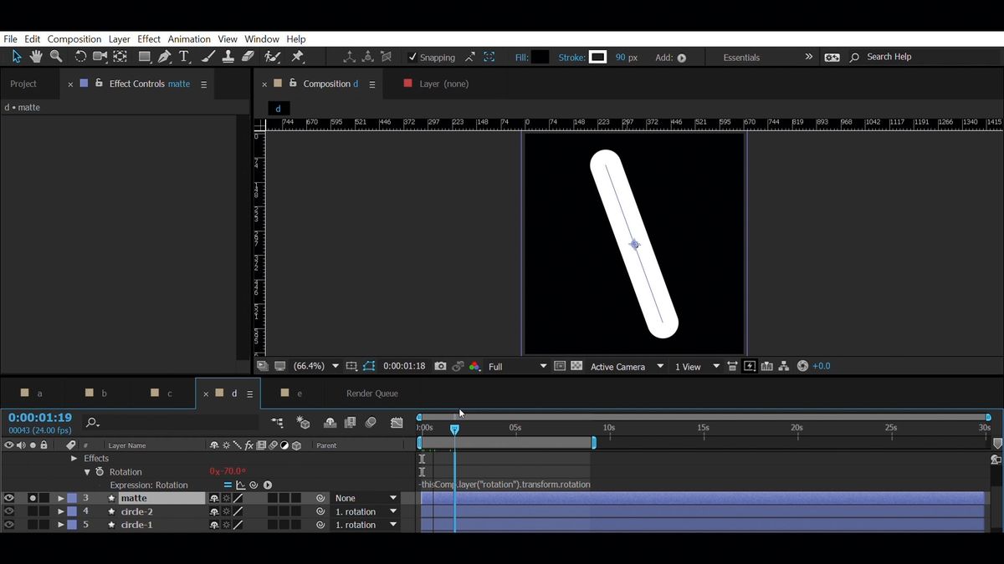Open the Stroke color swatch
1004x564 pixels.
pos(597,58)
